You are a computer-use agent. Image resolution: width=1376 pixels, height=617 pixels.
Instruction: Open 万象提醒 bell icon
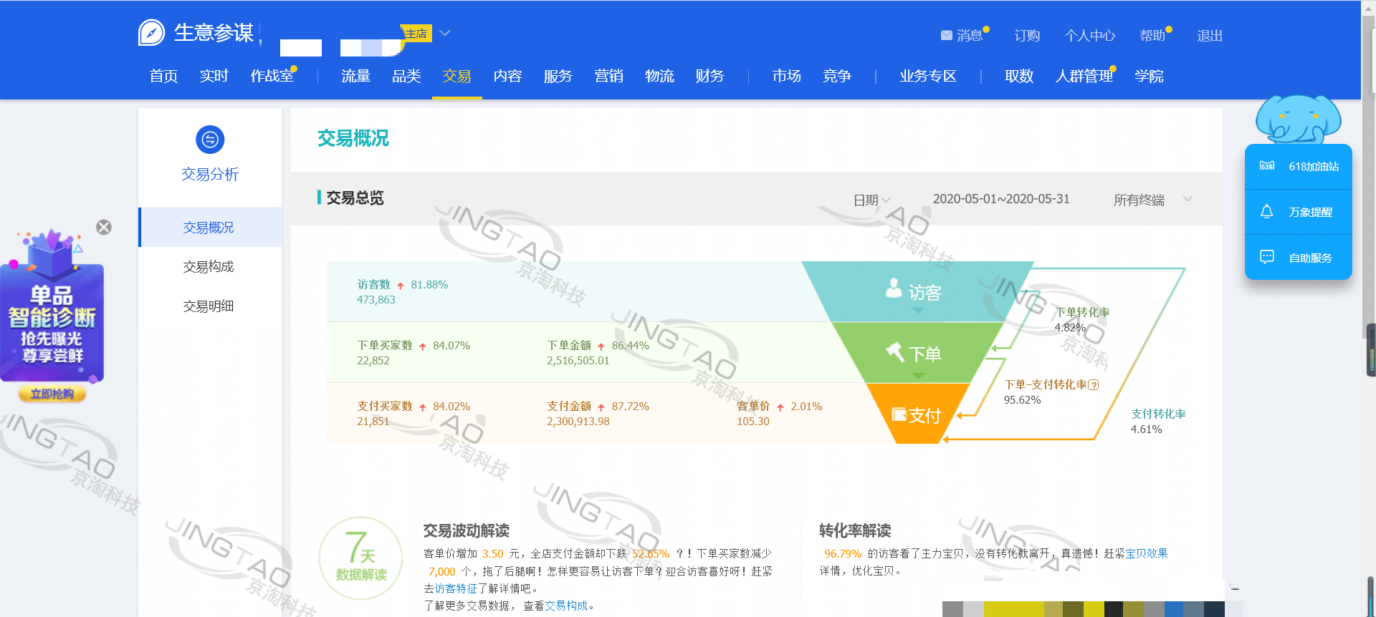coord(1267,212)
